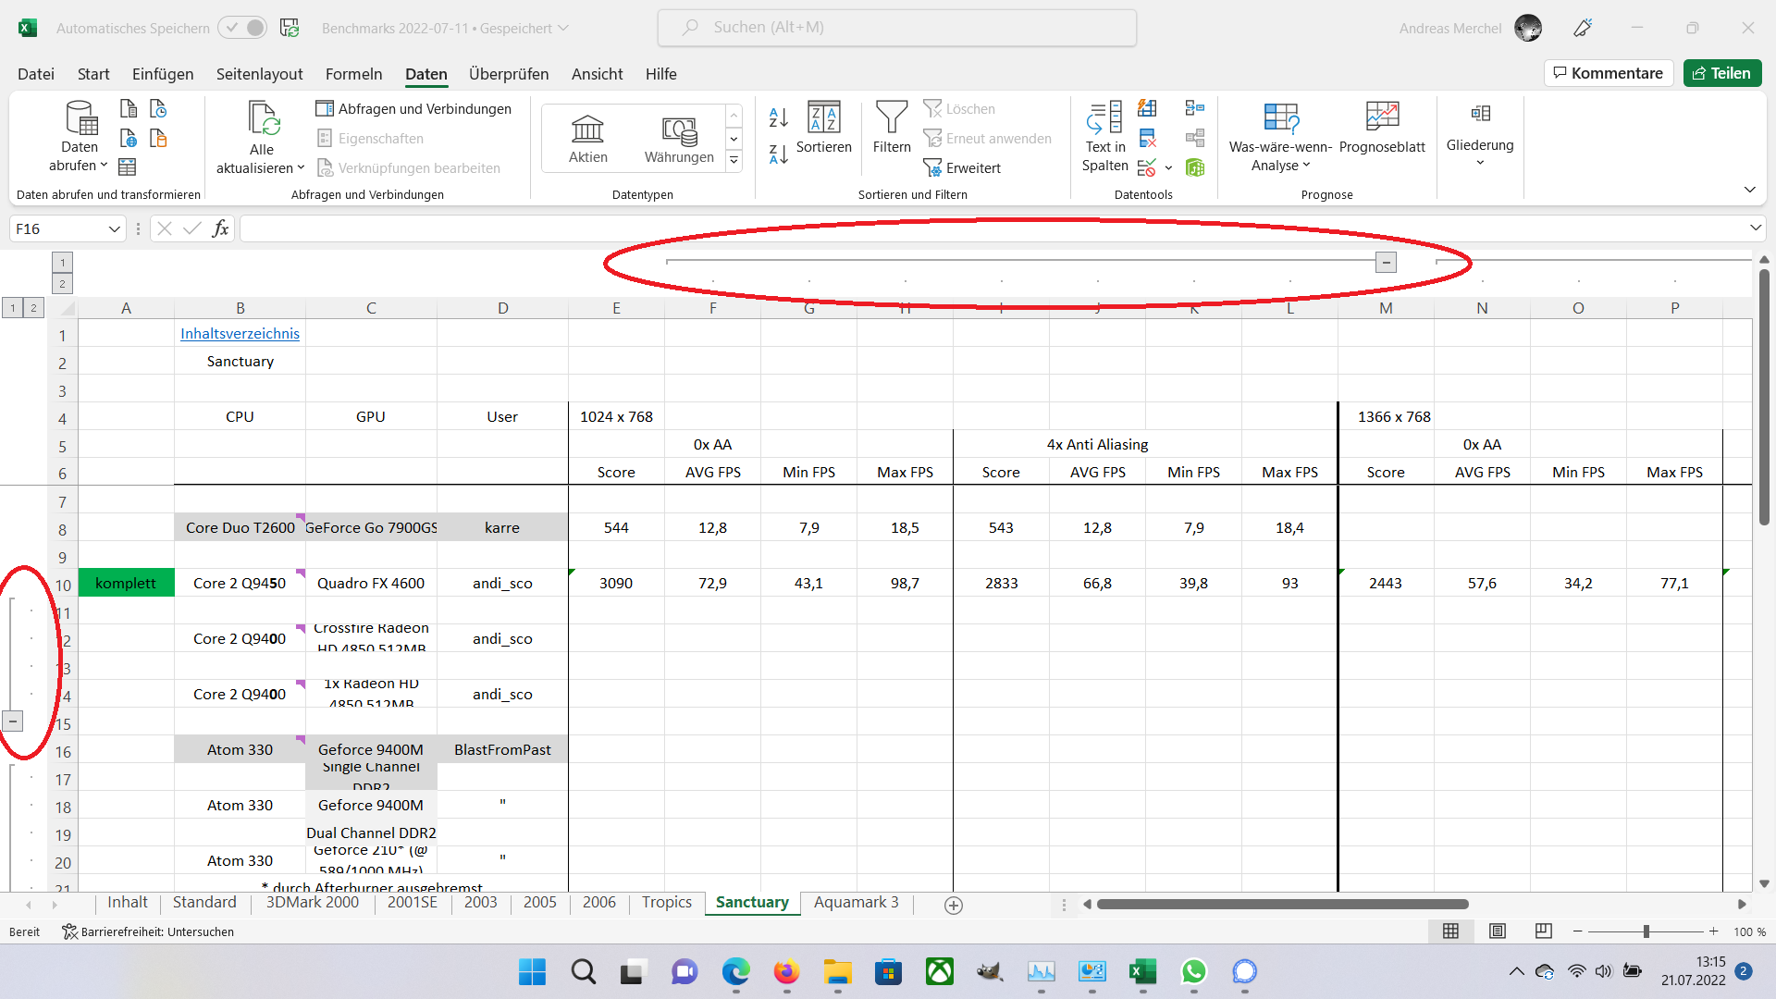Open Excel from the Windows taskbar
The image size is (1776, 999).
[1142, 971]
